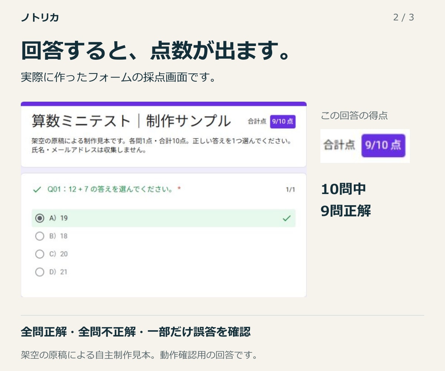This screenshot has width=445, height=371.
Task: Click purple 9/10 点 badge in form header
Action: (283, 121)
